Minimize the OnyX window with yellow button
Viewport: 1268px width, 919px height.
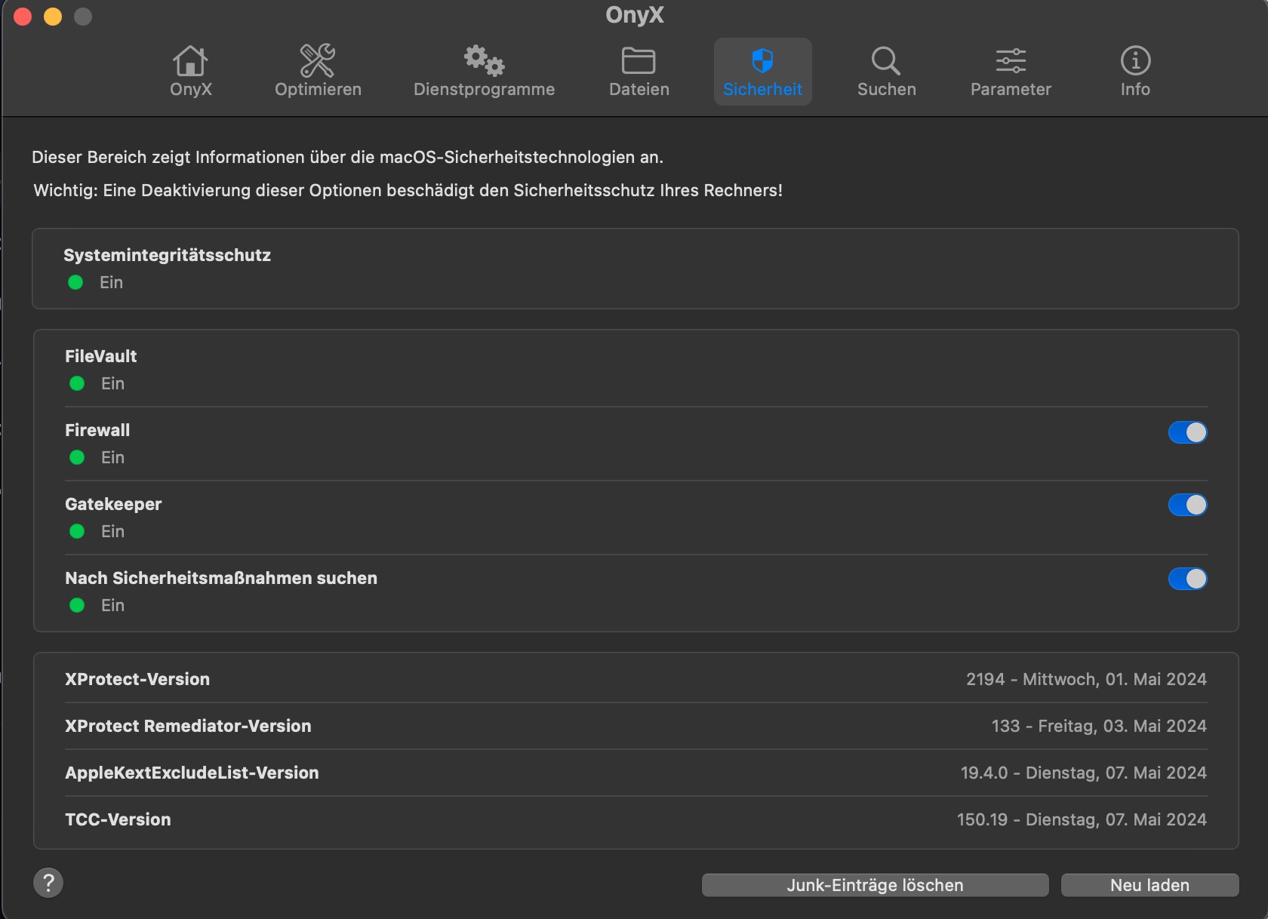(53, 16)
